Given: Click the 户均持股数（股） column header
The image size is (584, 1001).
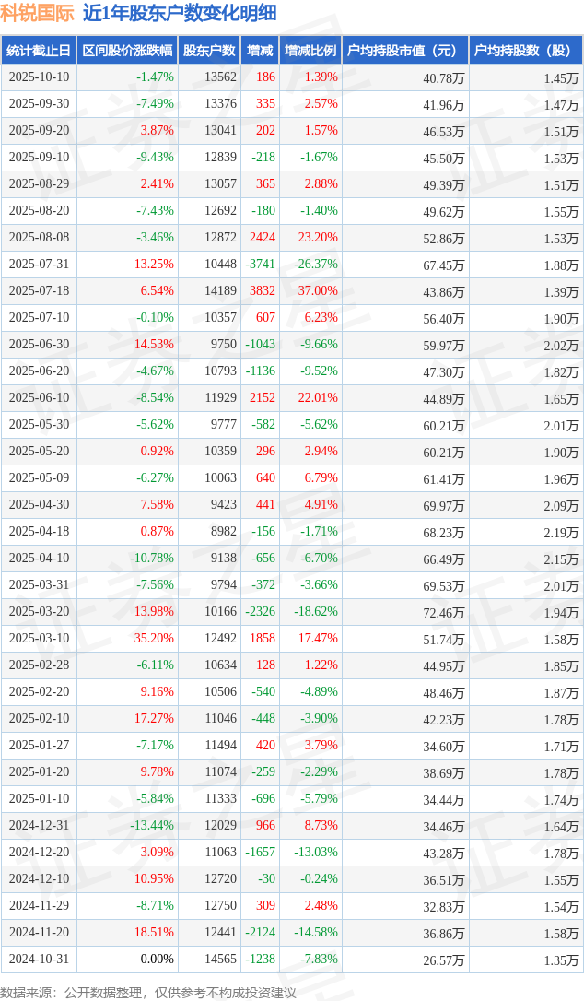Looking at the screenshot, I should pos(526,51).
